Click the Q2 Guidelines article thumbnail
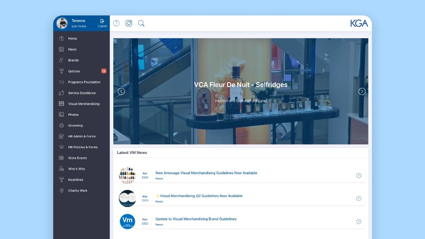 (127, 199)
